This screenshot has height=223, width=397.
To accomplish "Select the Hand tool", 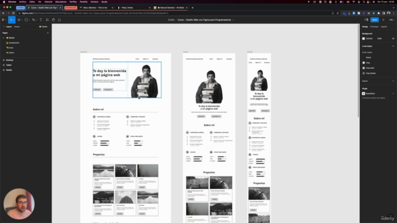I will point(53,20).
